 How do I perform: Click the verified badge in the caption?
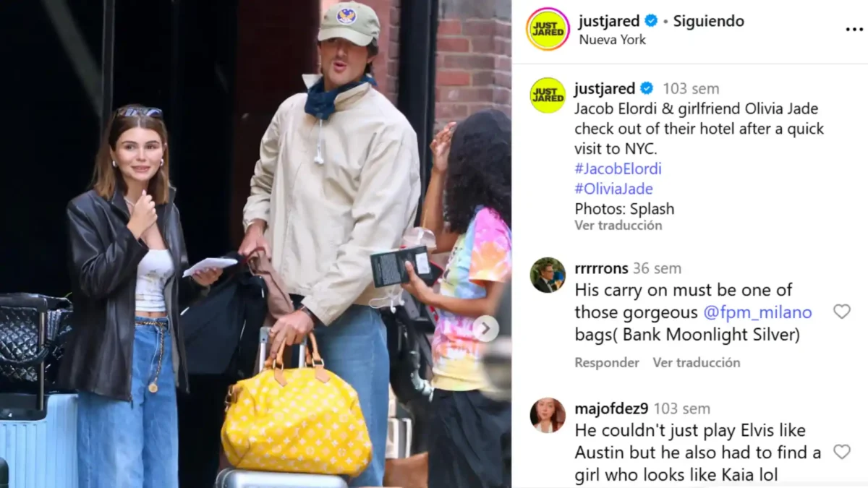[647, 88]
